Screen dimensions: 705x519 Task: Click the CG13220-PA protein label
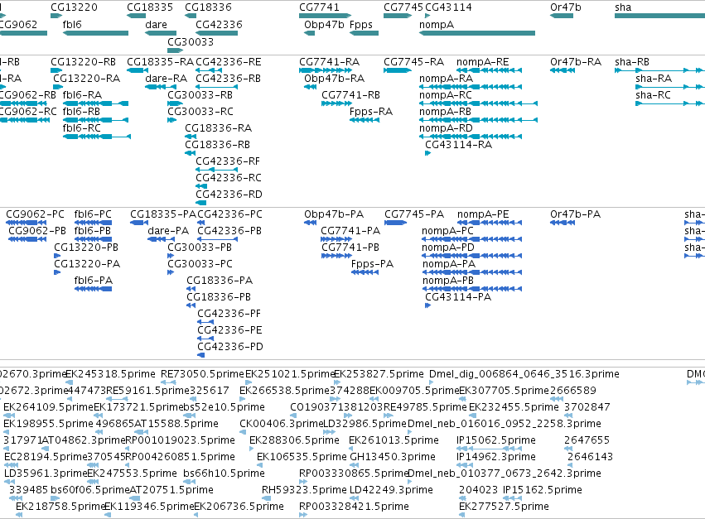(87, 264)
